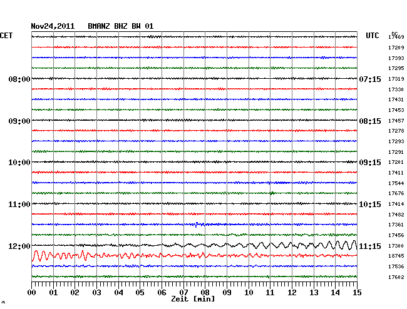The height and width of the screenshot is (309, 407).
Task: Click the DC value 17414
Action: [x=396, y=204]
